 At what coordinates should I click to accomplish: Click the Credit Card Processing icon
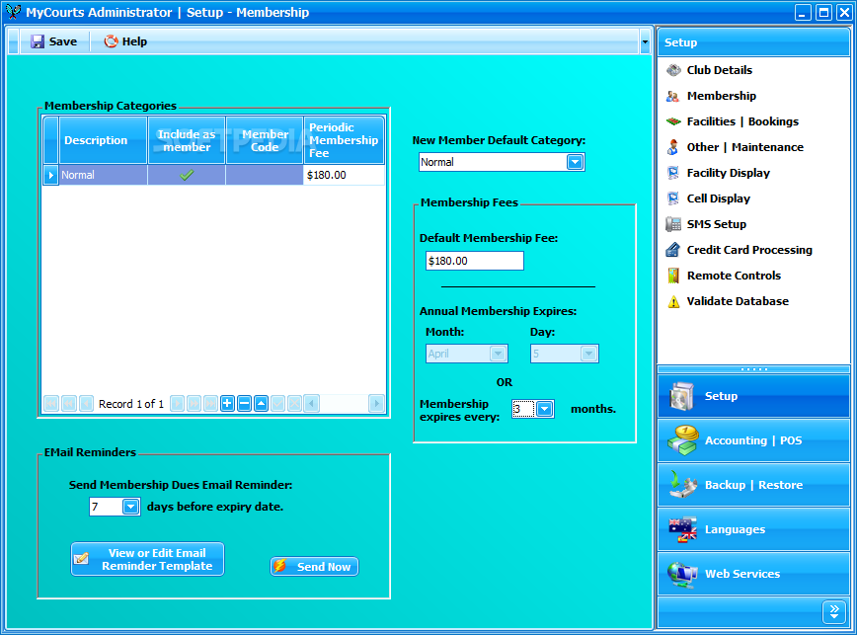click(672, 250)
